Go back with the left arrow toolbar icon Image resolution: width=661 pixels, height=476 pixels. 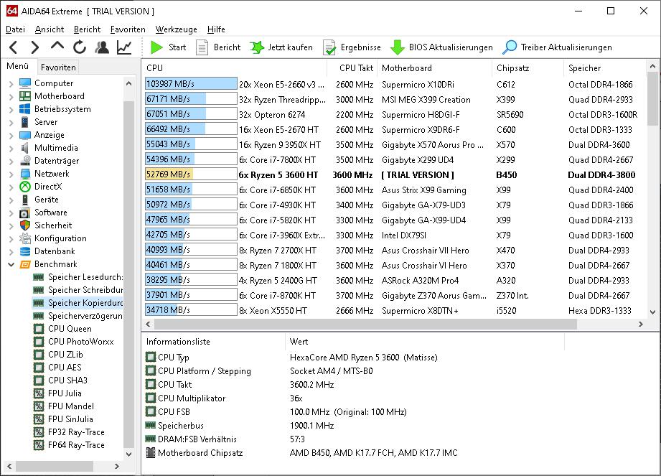(13, 47)
